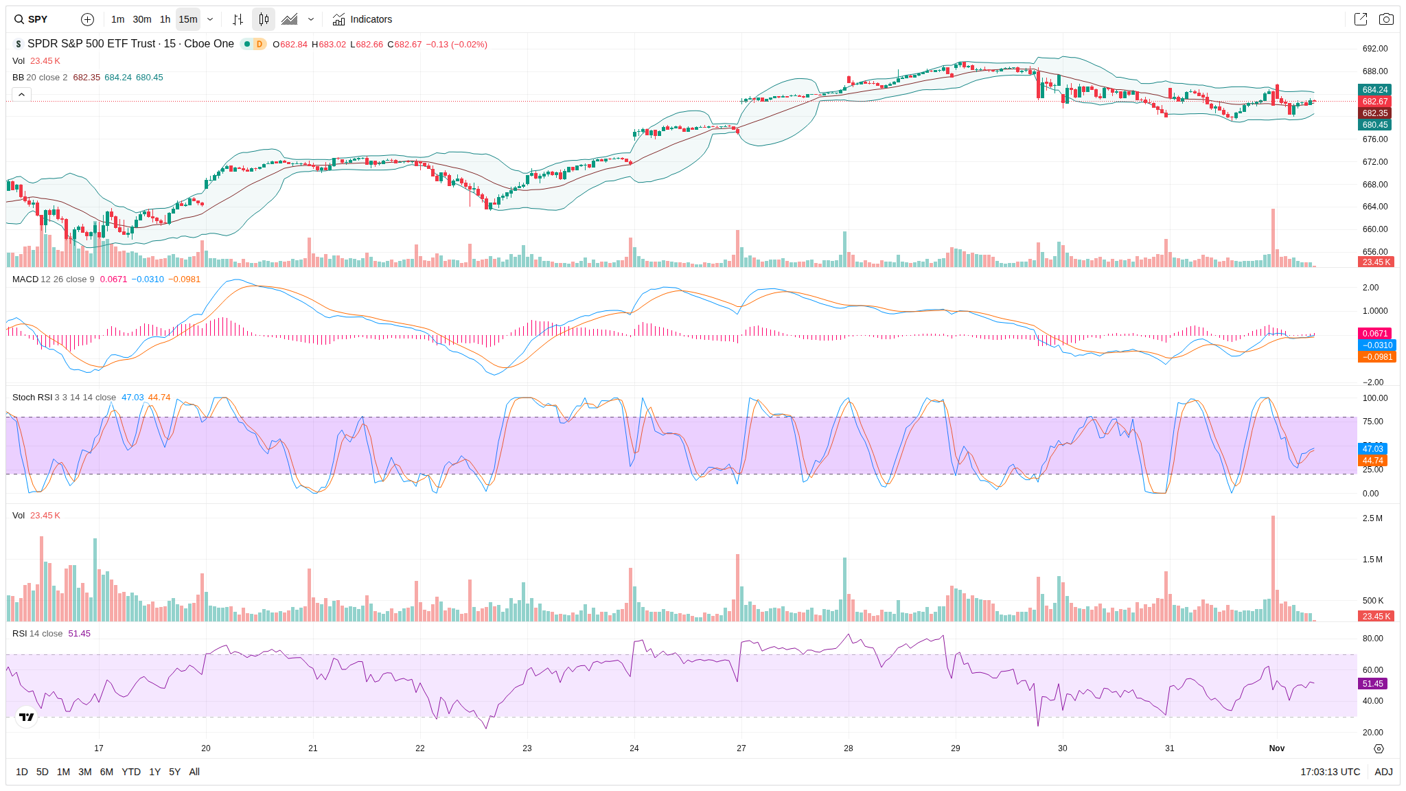Select the Area chart style icon
The image size is (1406, 791).
(x=290, y=19)
